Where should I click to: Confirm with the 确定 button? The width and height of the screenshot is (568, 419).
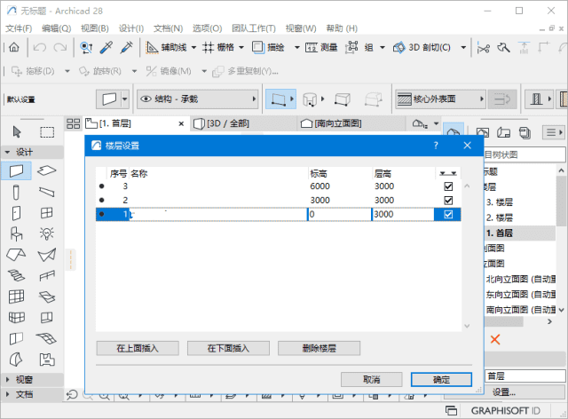click(x=440, y=379)
